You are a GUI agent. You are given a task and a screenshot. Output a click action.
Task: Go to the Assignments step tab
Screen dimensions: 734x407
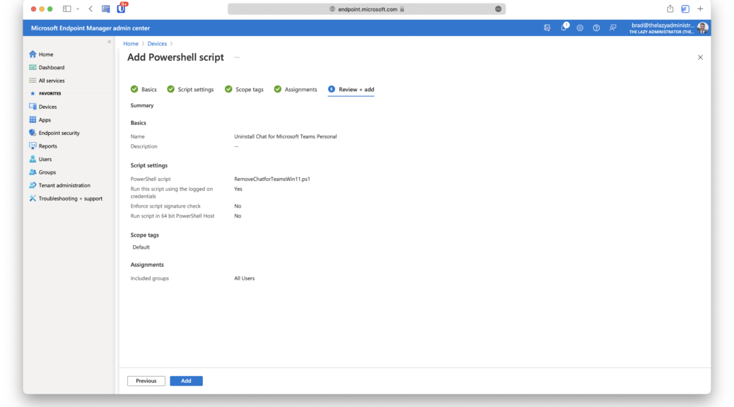296,89
